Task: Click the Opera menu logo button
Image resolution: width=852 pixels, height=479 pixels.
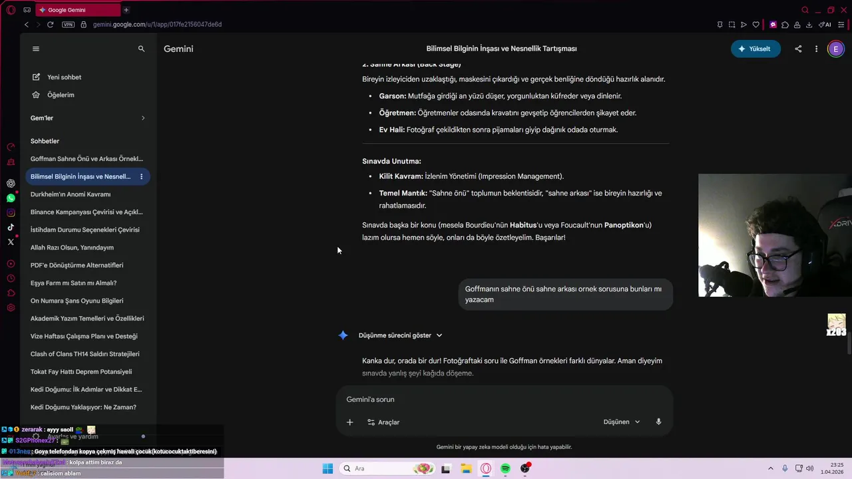Action: (11, 10)
